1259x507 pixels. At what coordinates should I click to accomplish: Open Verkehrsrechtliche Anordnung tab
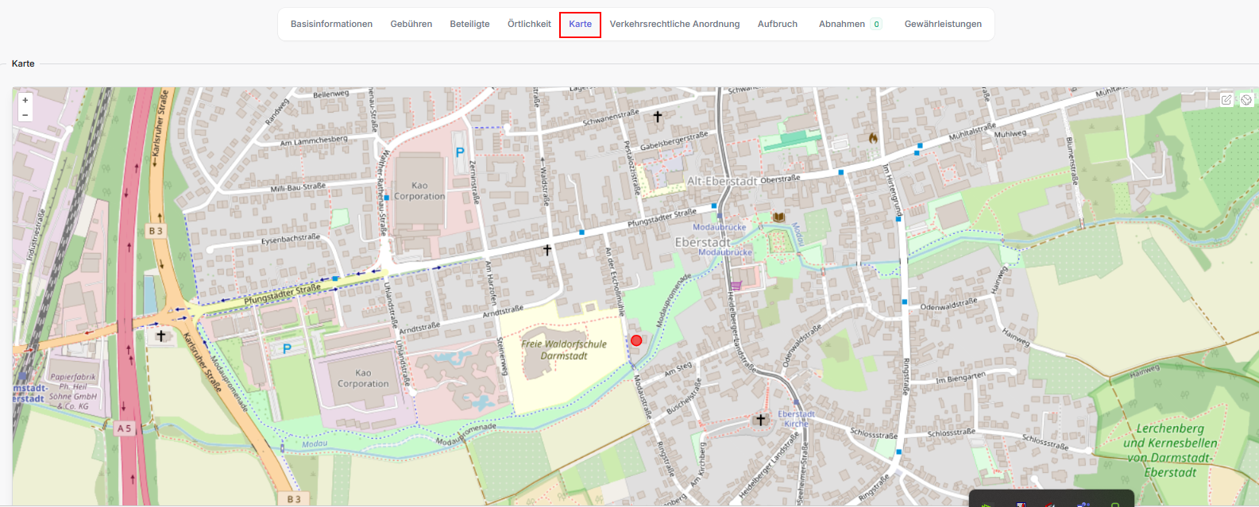(674, 24)
